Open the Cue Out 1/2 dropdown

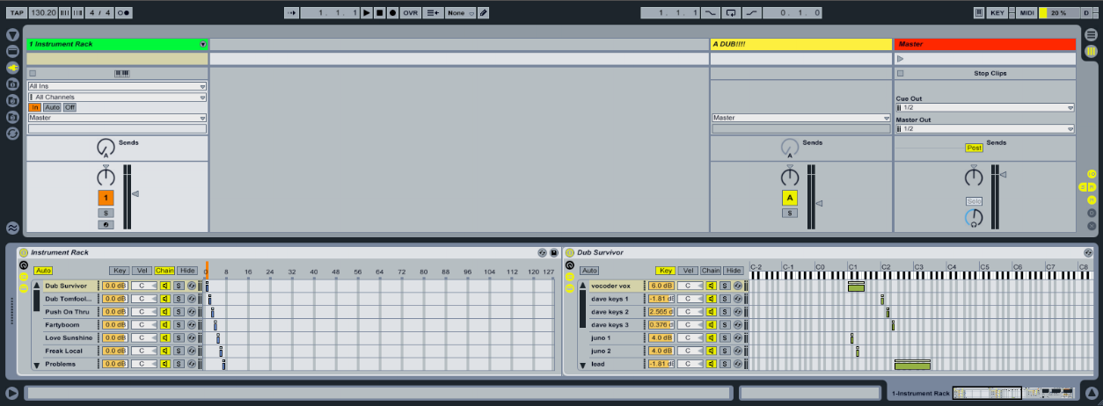pyautogui.click(x=985, y=107)
